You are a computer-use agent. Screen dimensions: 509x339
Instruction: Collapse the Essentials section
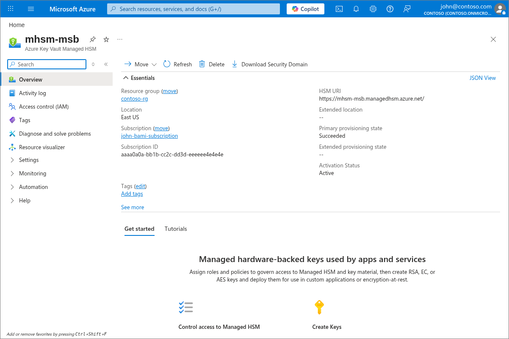coord(139,78)
